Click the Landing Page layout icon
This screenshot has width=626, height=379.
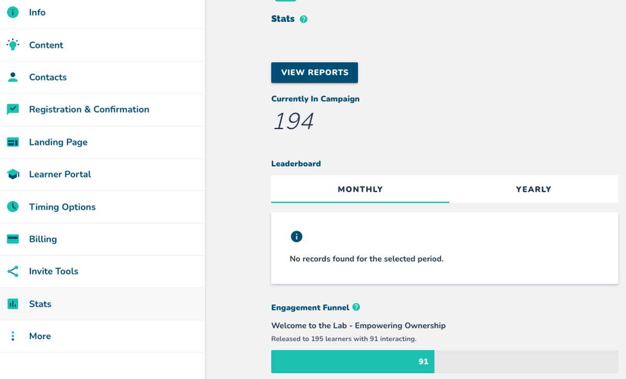13,142
